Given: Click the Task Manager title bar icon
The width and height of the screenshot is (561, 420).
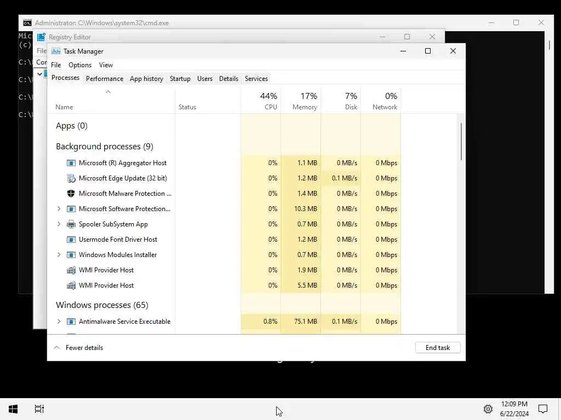Looking at the screenshot, I should [56, 51].
